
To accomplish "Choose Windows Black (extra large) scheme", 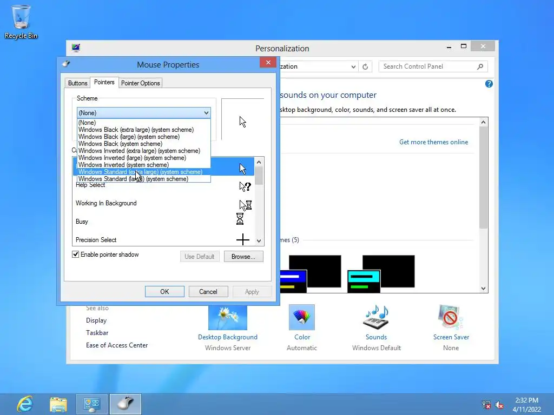I will (x=143, y=130).
